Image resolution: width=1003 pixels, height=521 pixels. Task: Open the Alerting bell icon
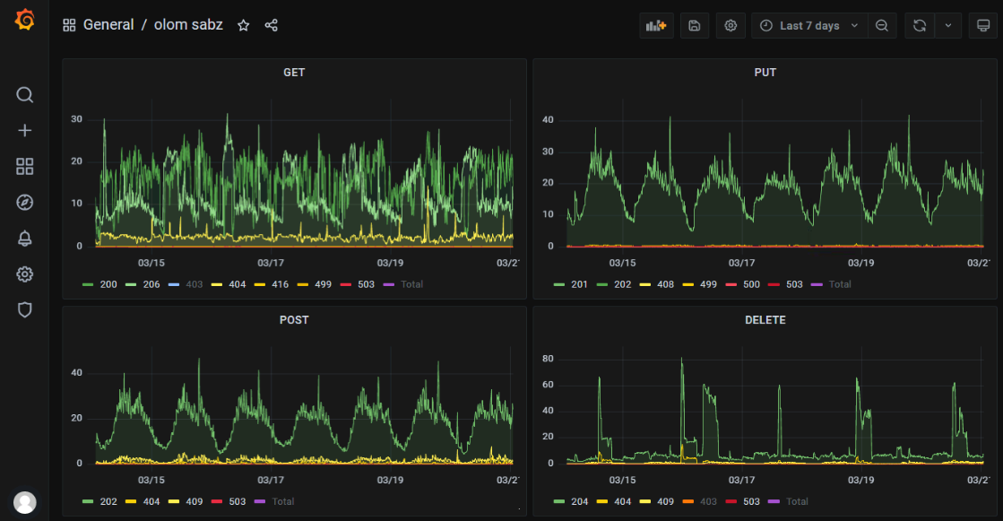[x=25, y=239]
